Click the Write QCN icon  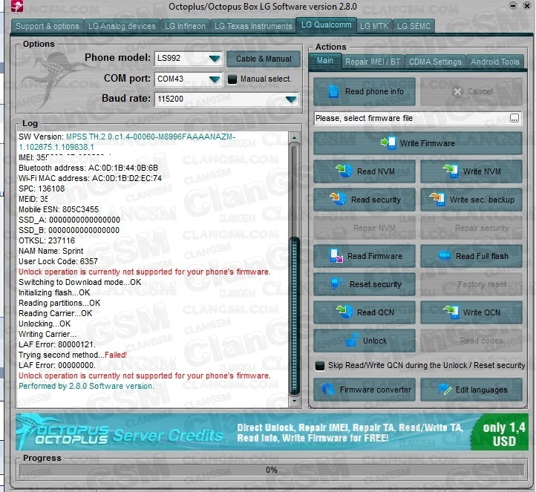click(x=451, y=312)
